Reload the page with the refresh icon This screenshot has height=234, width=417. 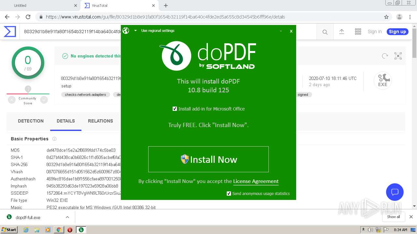[x=28, y=17]
